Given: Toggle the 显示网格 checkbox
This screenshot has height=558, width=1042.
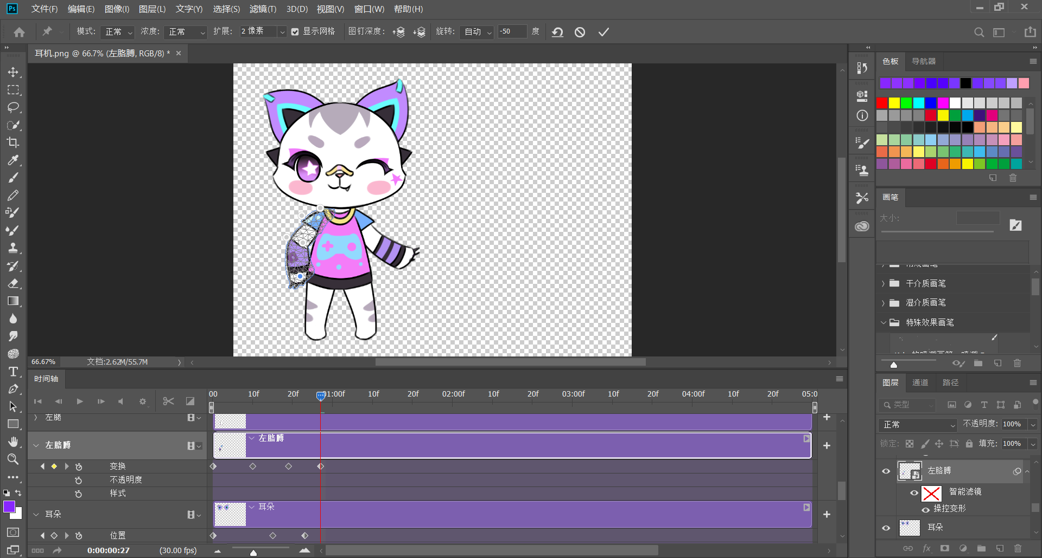Looking at the screenshot, I should [x=295, y=32].
